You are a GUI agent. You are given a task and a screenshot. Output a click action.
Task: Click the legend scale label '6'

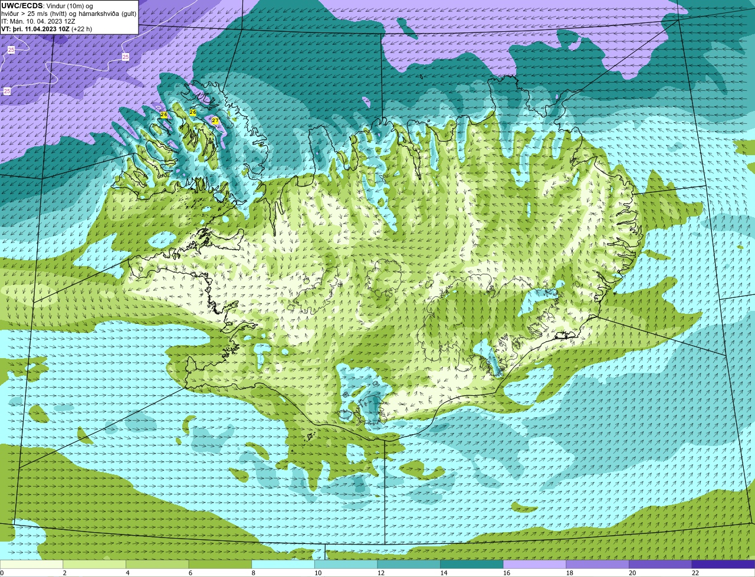(x=191, y=573)
